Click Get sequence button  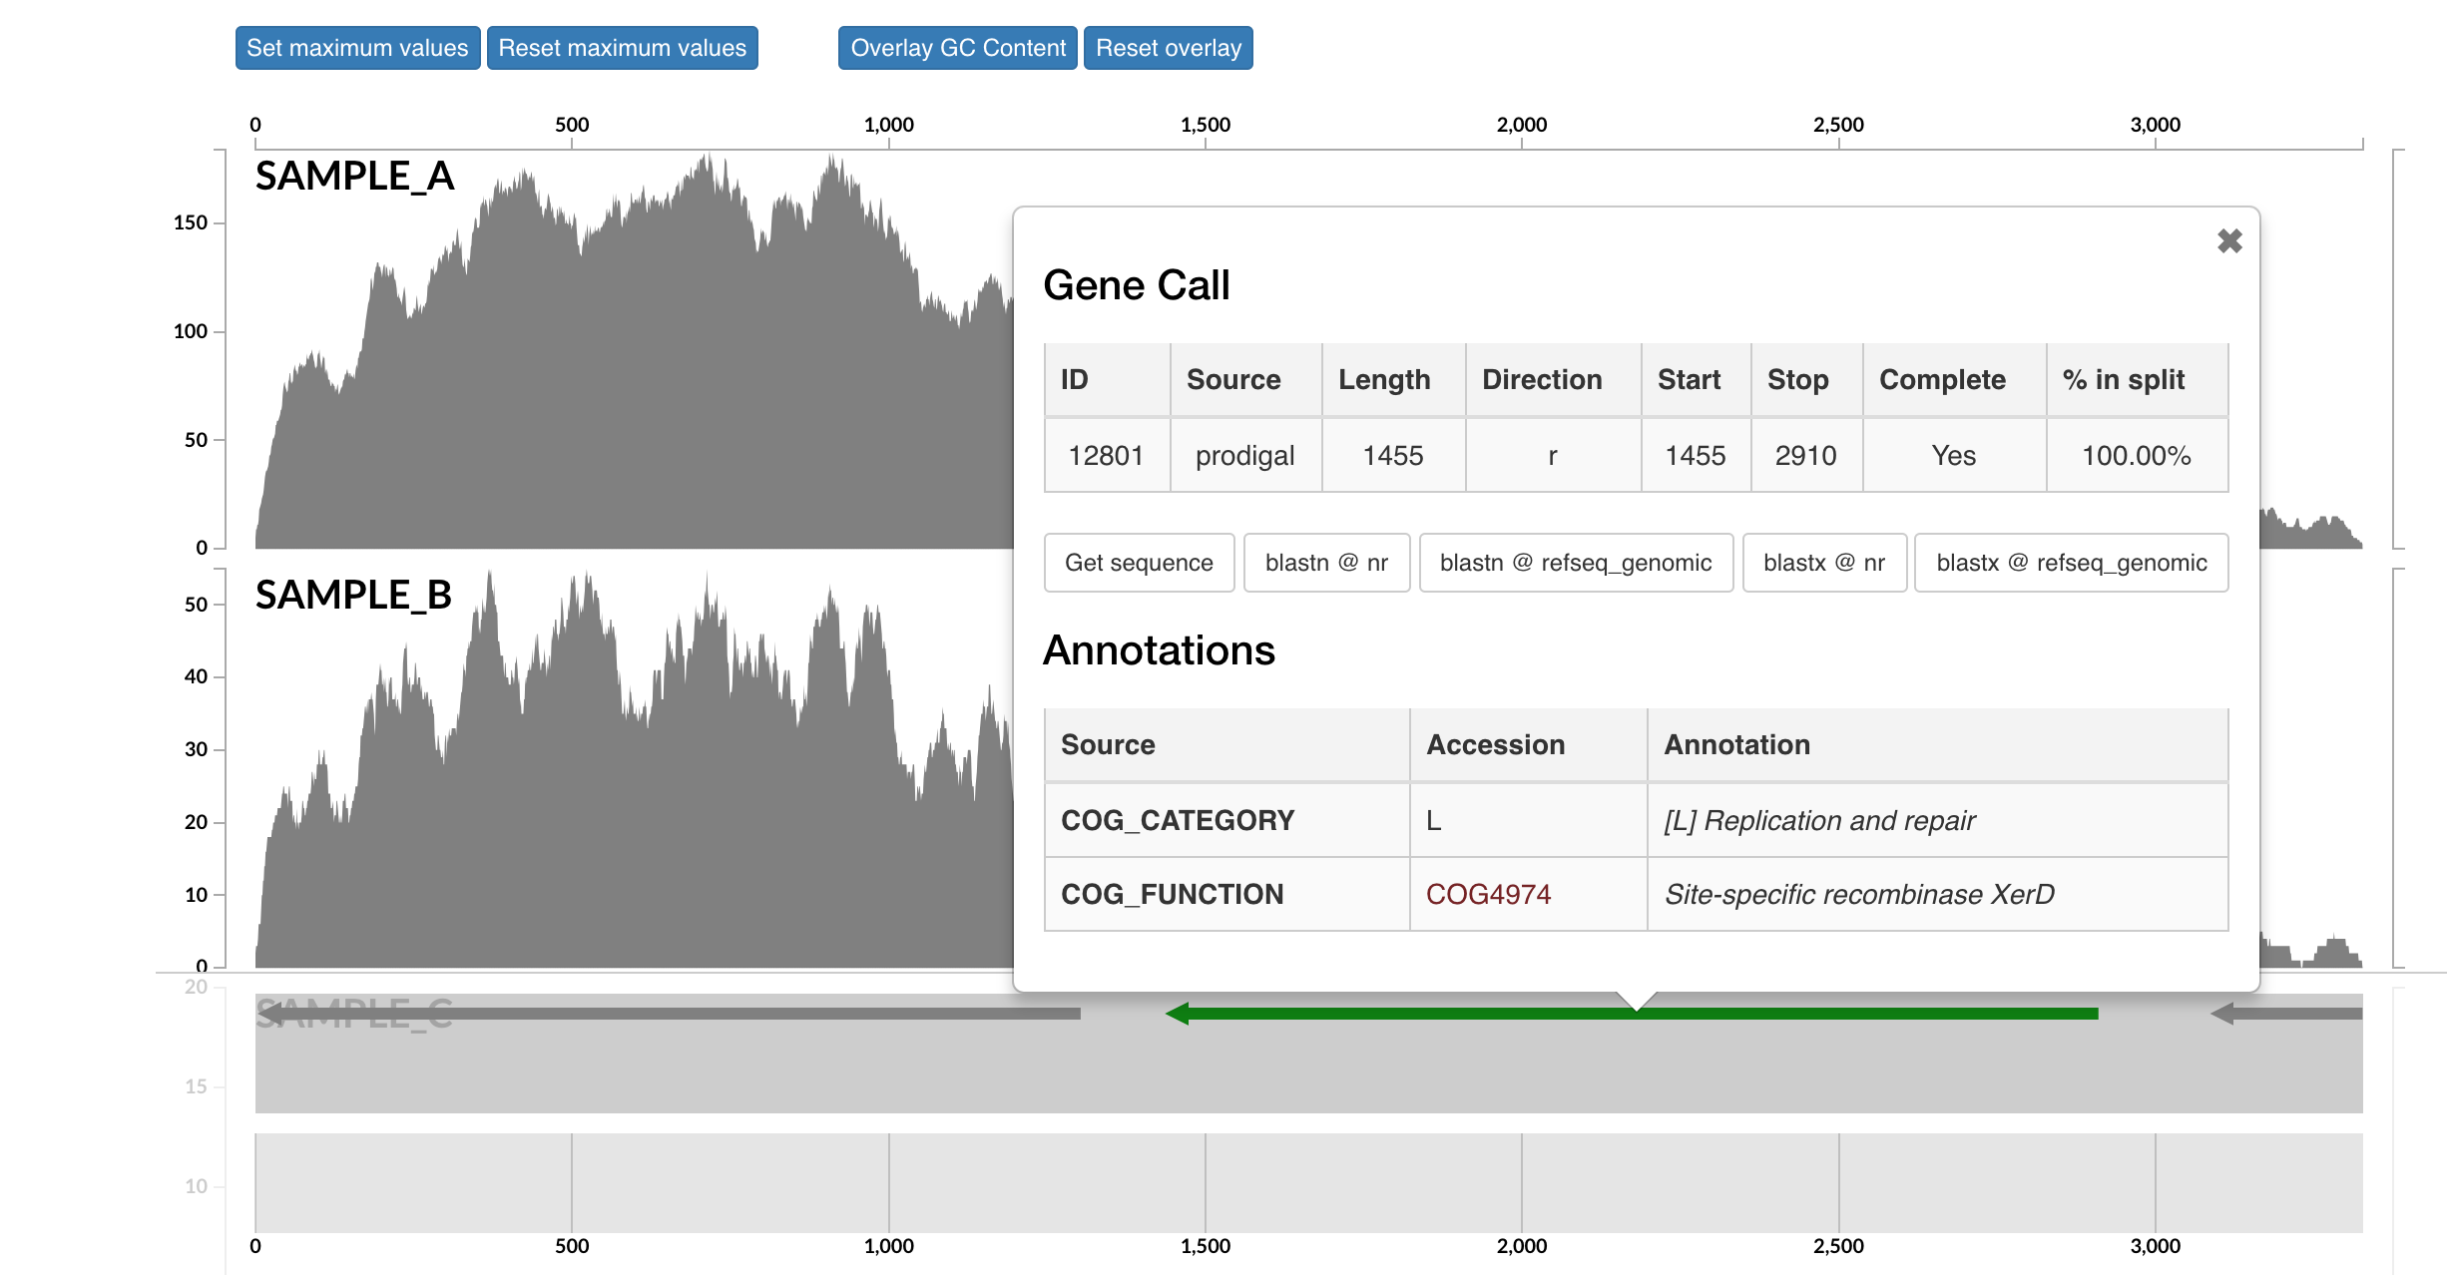[x=1139, y=563]
